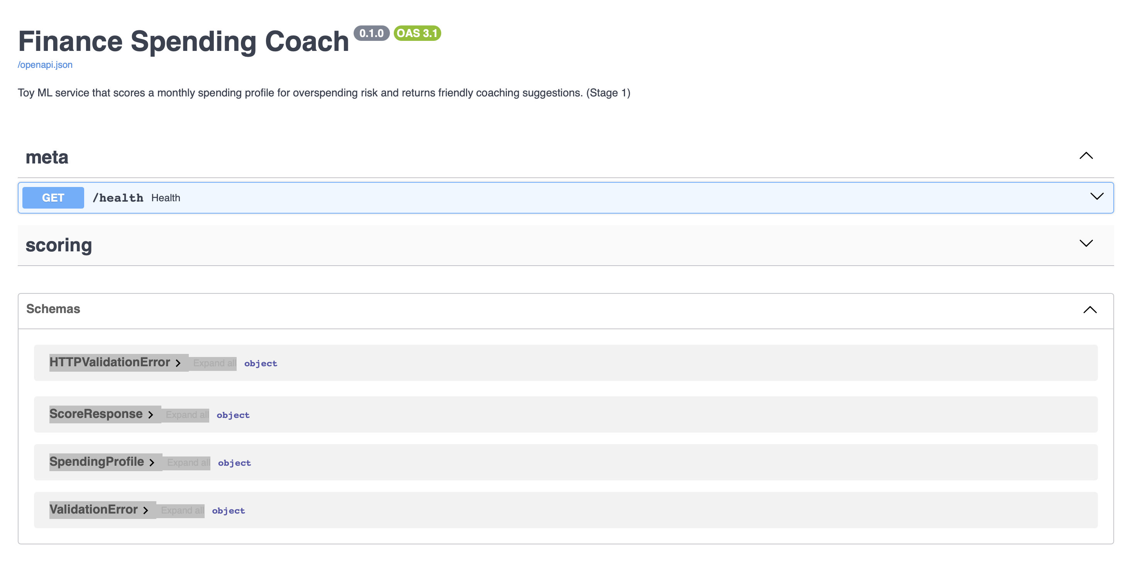Click the OAS 3.1 badge

[x=417, y=33]
